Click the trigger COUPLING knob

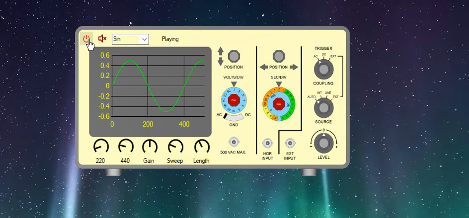323,69
